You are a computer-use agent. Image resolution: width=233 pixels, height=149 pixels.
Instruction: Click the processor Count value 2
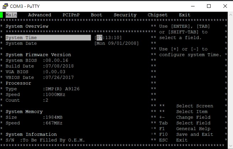[x=47, y=100]
